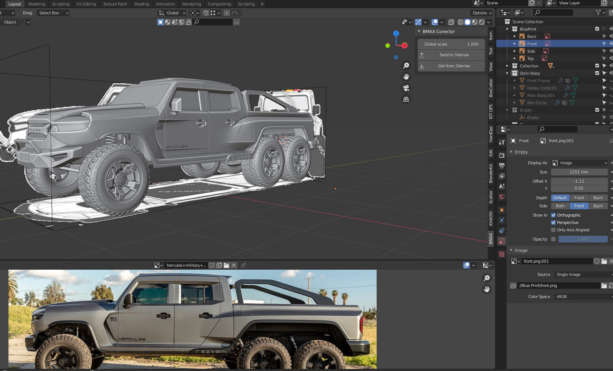The image size is (613, 371).
Task: Open the Source Single Image dropdown
Action: [583, 274]
